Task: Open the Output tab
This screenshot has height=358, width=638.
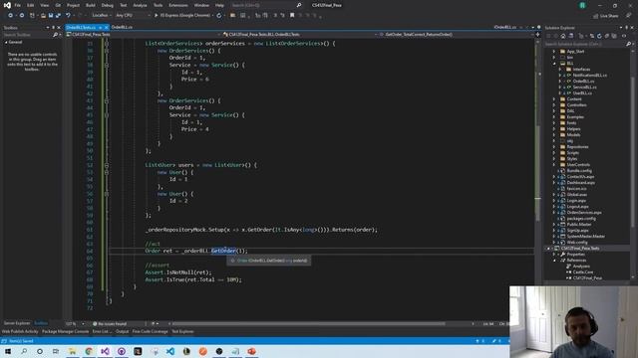Action: point(122,331)
